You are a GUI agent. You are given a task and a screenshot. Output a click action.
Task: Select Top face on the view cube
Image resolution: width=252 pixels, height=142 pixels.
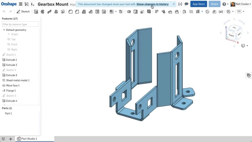click(234, 28)
